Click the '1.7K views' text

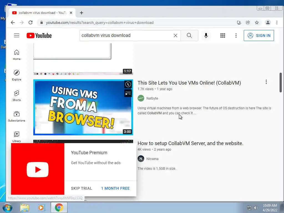(145, 89)
